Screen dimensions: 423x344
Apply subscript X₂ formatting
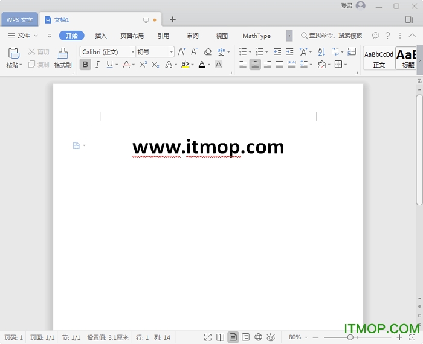coord(155,65)
